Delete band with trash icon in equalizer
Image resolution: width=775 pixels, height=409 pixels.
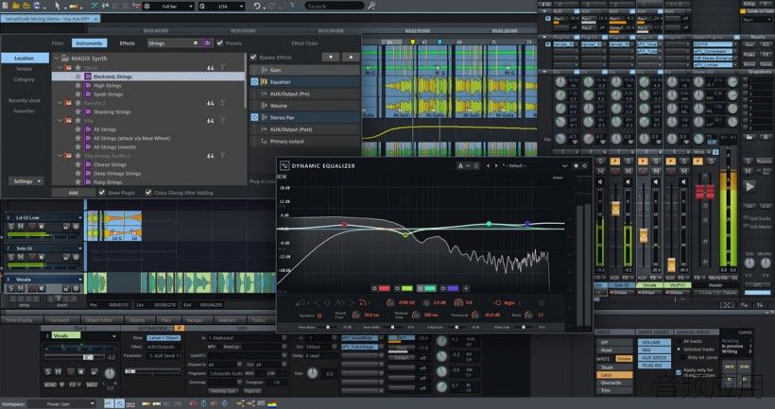click(x=542, y=303)
